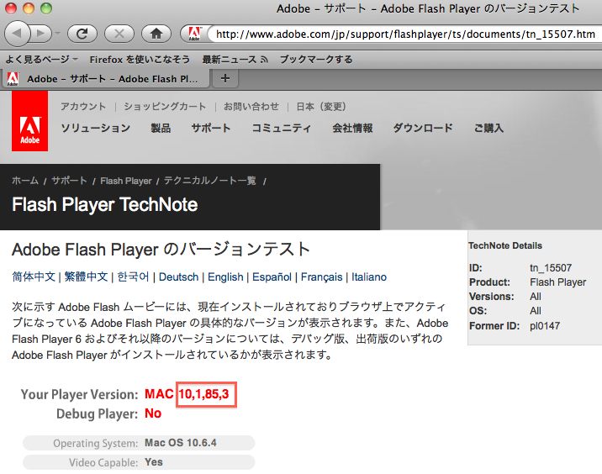Click the version number 10,1,85,3
The image size is (602, 474).
(203, 394)
